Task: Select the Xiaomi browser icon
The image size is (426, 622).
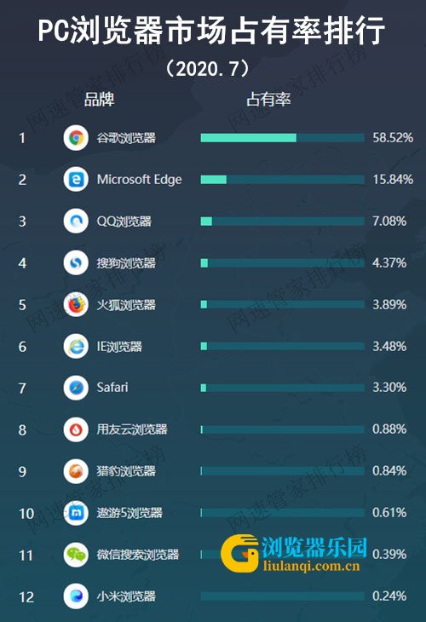Action: [x=76, y=596]
